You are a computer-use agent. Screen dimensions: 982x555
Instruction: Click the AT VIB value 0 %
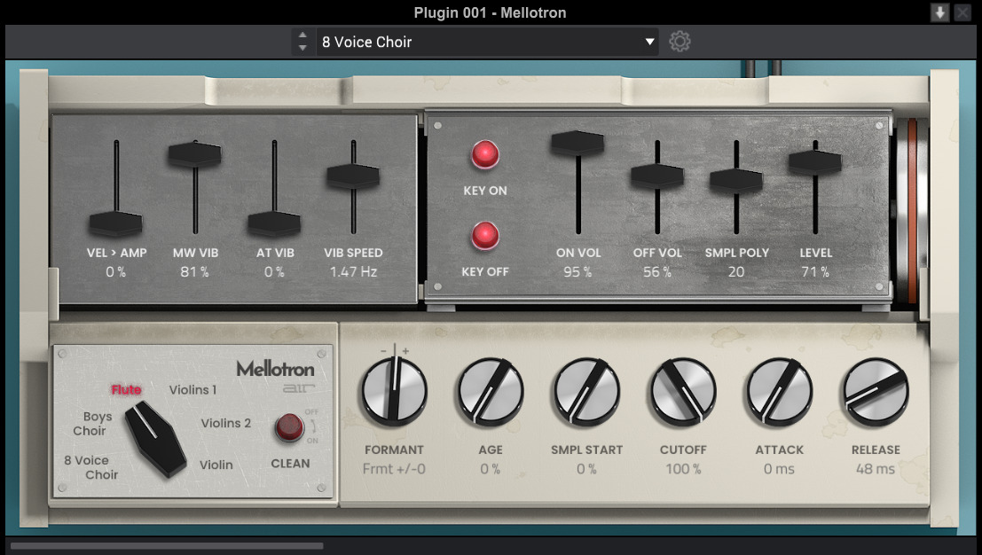[274, 272]
